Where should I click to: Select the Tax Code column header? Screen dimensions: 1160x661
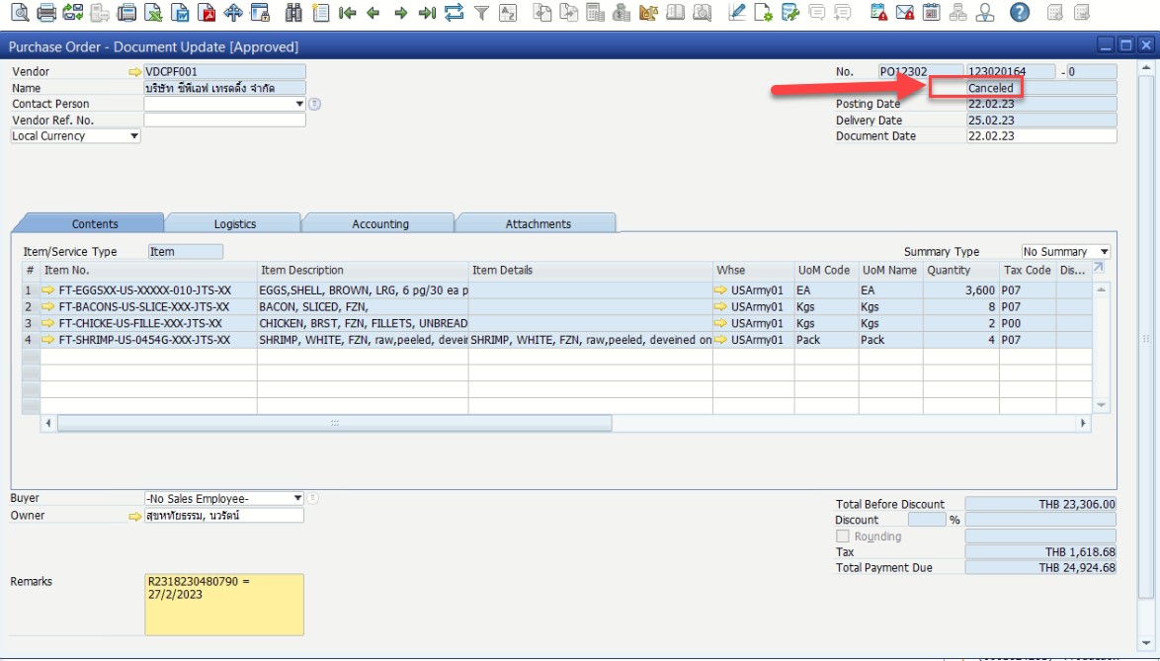pos(1028,271)
